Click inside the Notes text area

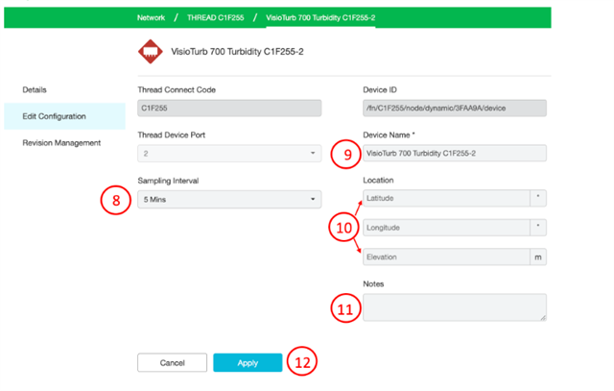[455, 307]
